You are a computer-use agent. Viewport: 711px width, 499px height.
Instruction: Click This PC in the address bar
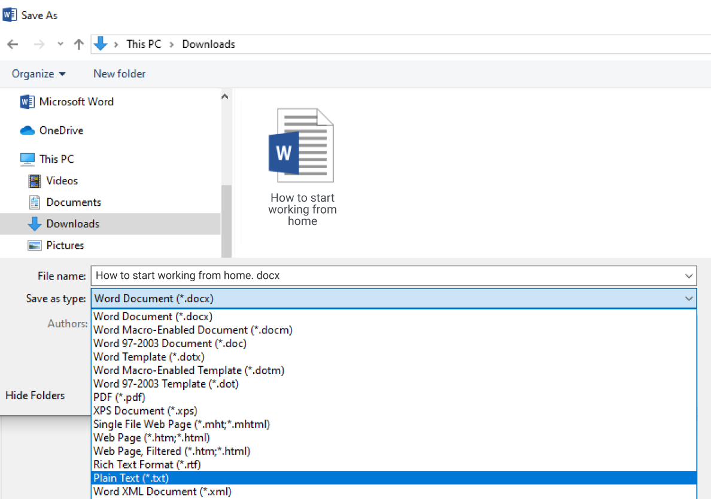tap(144, 44)
